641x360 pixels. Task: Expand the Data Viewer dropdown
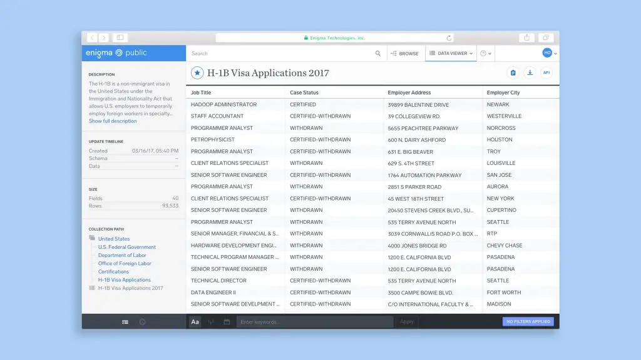pos(470,53)
